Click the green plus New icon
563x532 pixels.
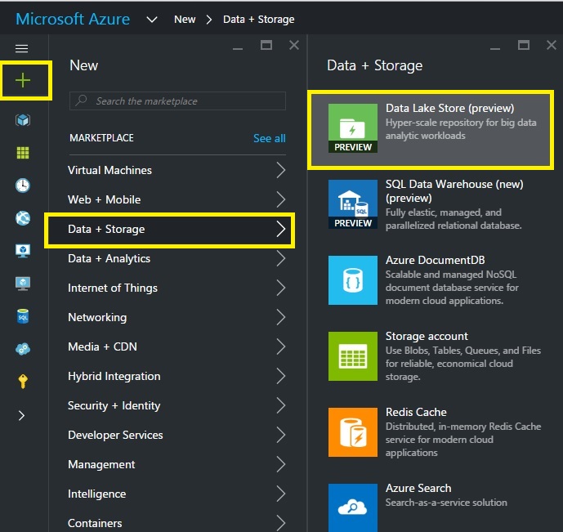tap(23, 80)
